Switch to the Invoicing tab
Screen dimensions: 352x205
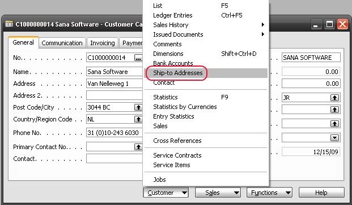pyautogui.click(x=103, y=43)
